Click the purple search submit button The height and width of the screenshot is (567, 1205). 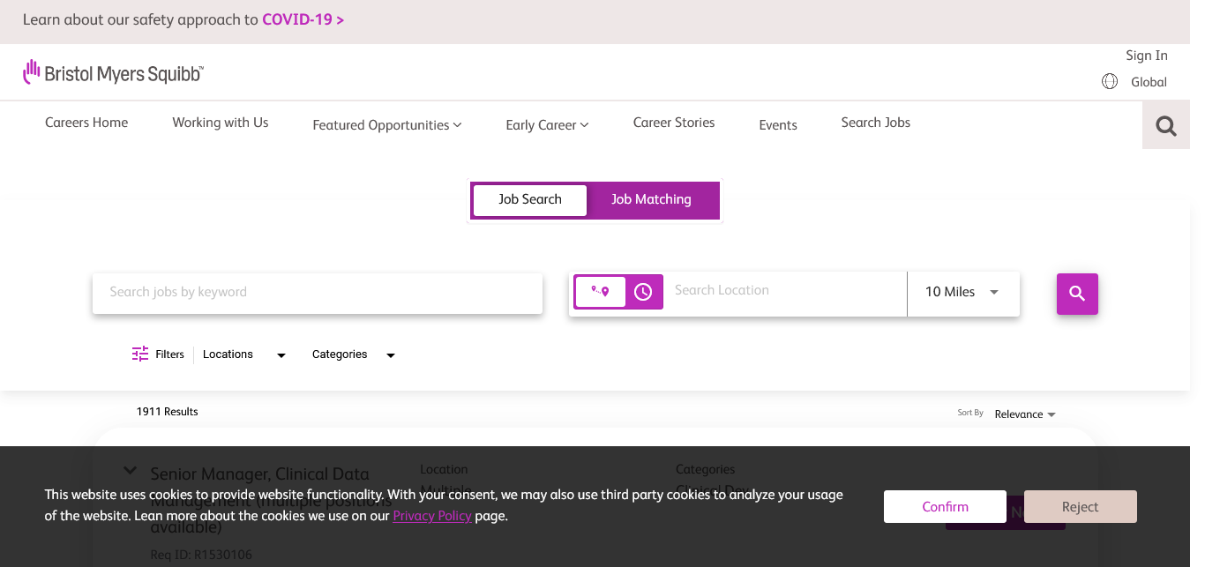[x=1077, y=294]
